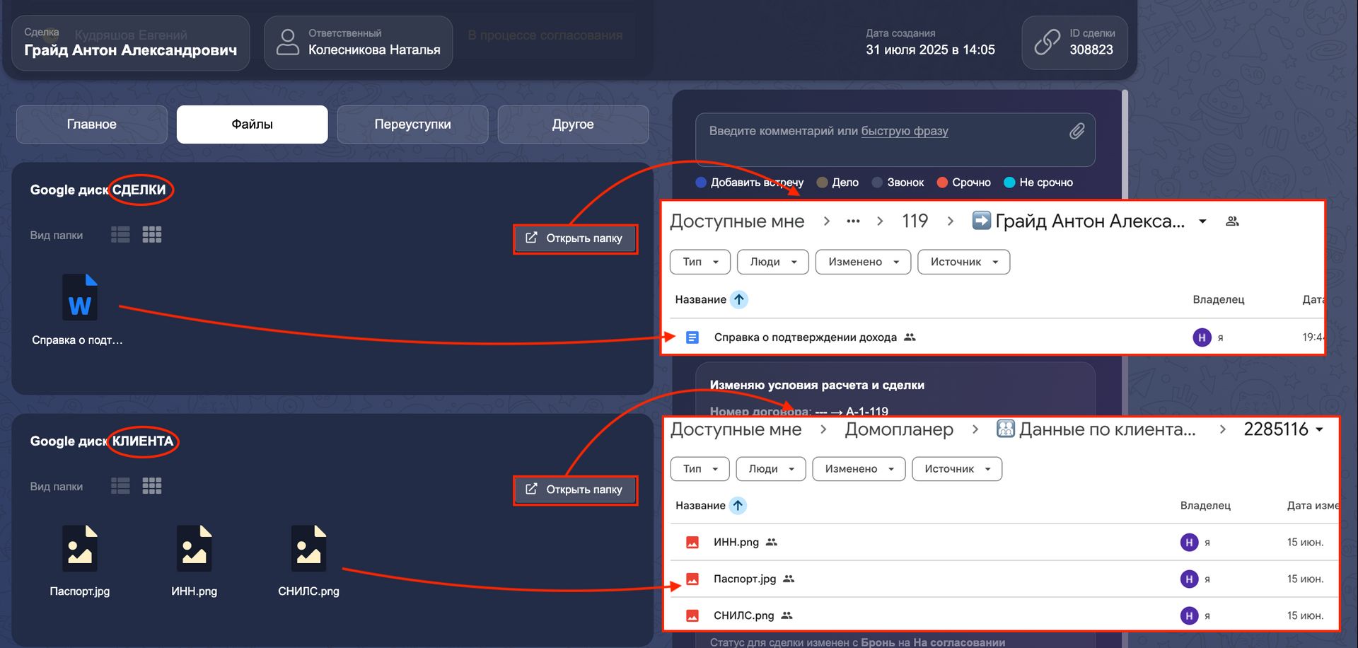Switch Google диск КЛИЕНТА to list view
Image resolution: width=1358 pixels, height=648 pixels.
120,486
